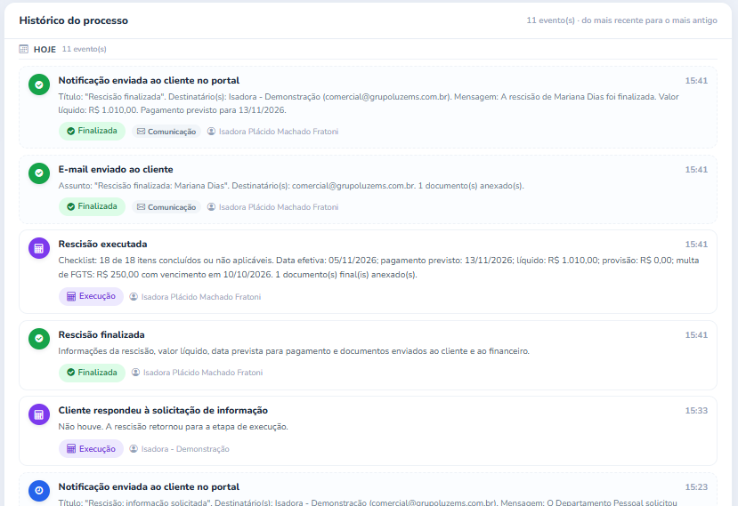
Task: Click 'Assunto: Rescisão finalizada: Mariana Dias' description
Action: 291,186
